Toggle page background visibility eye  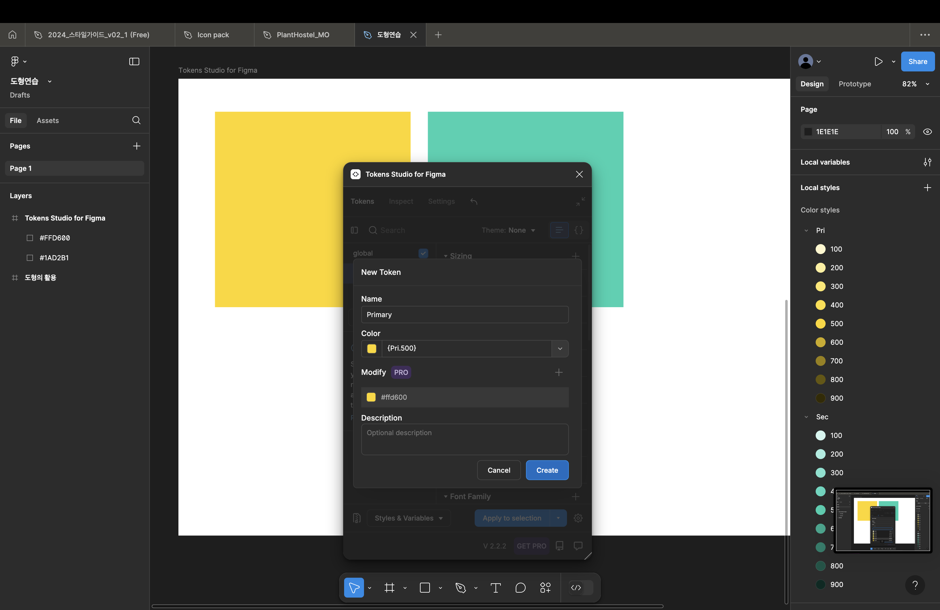(927, 132)
